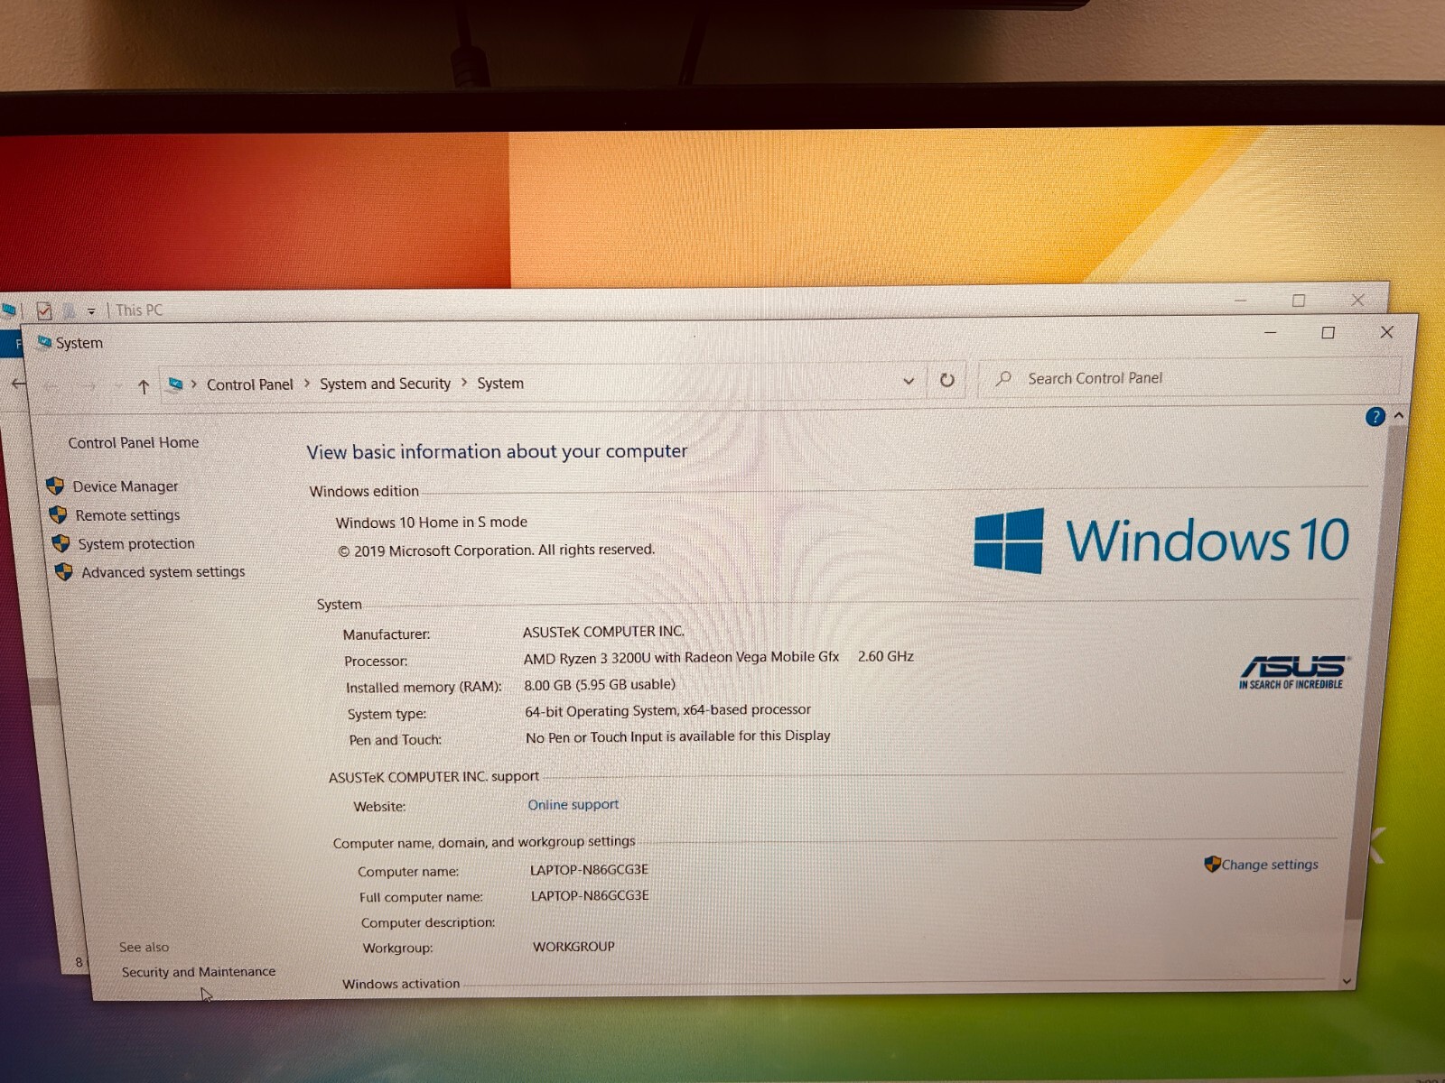The image size is (1445, 1083).
Task: Minimize the System window
Action: [1270, 333]
